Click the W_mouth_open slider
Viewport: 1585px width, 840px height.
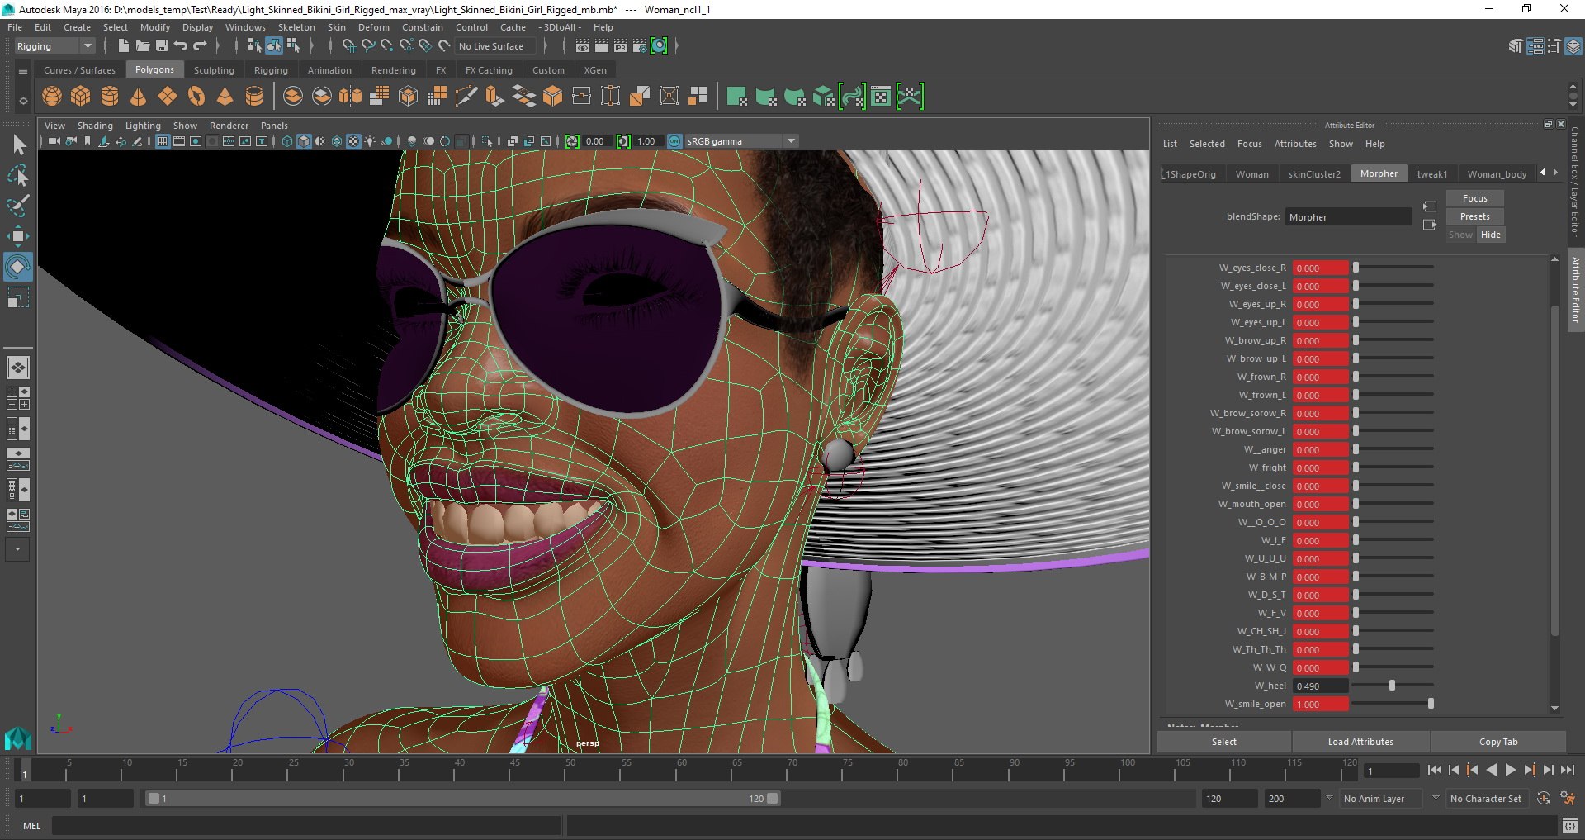coord(1393,504)
